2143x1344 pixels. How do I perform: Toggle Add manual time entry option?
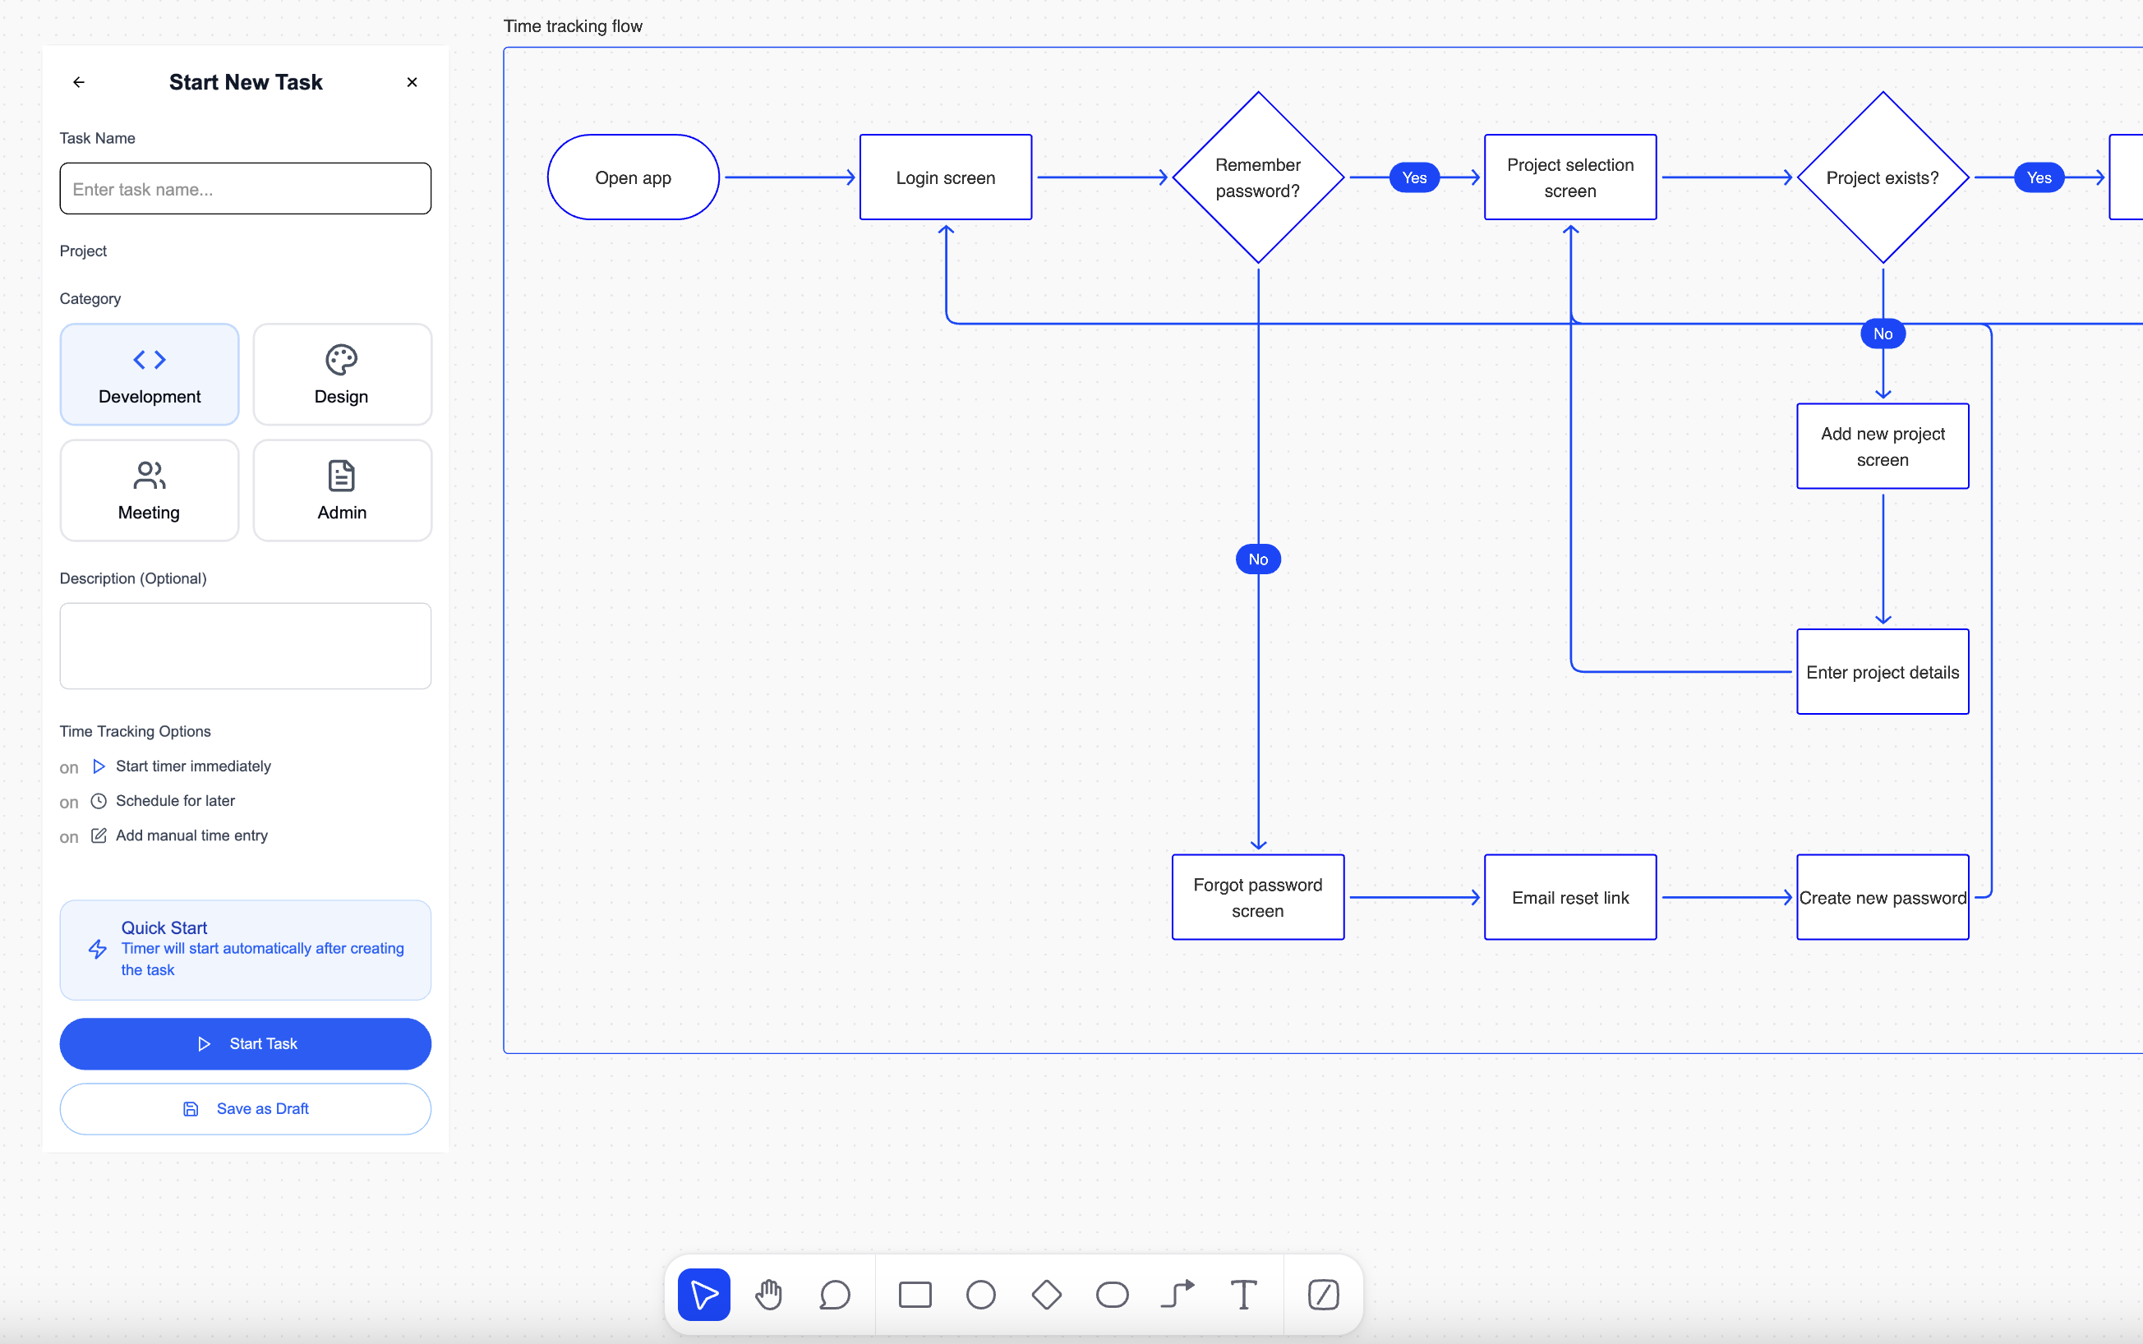[69, 836]
